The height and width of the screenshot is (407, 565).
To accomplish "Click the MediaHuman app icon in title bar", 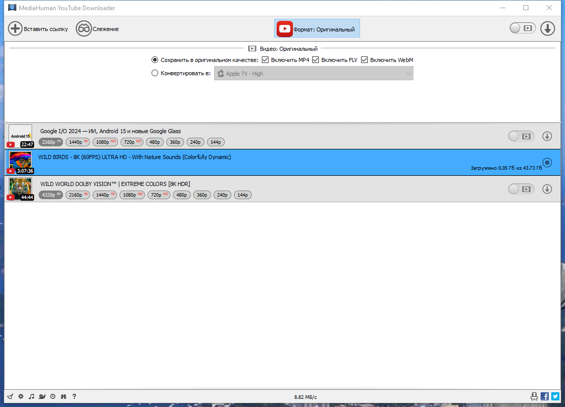I will (x=12, y=8).
